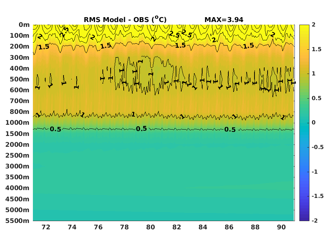Click the x-axis tick label "86"
The image size is (327, 245).
(229, 227)
